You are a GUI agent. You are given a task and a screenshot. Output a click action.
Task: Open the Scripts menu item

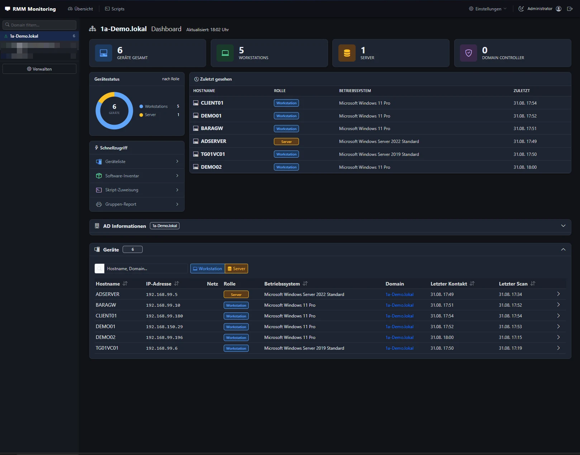point(115,9)
